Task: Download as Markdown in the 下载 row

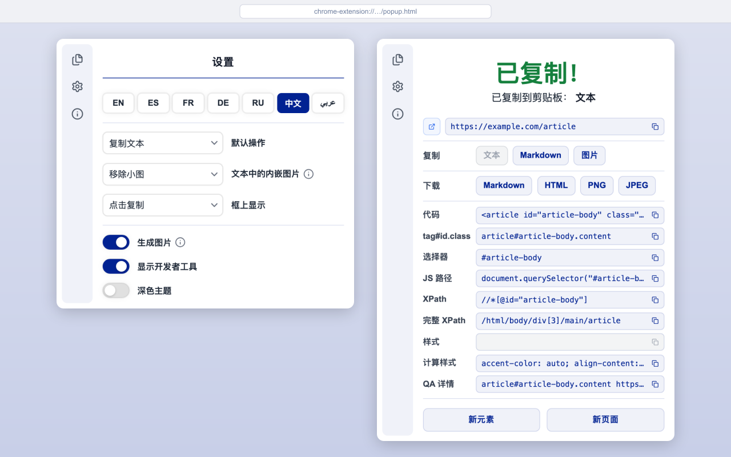Action: 504,186
